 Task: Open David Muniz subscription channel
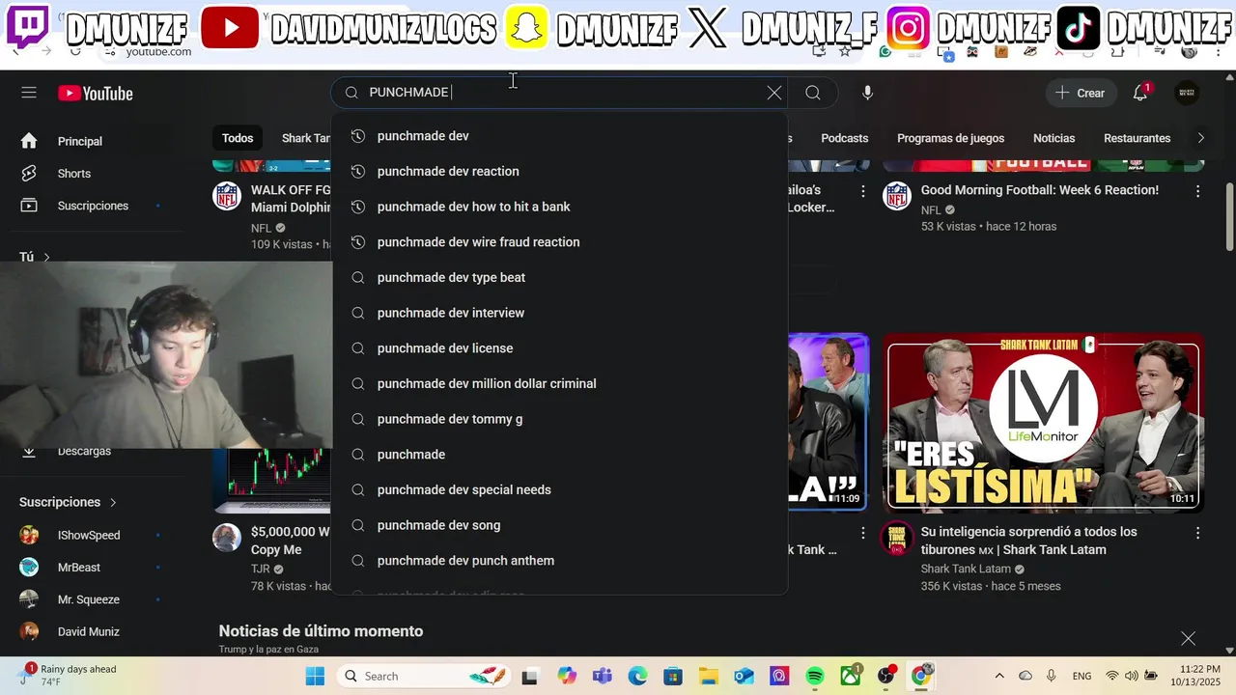89,631
